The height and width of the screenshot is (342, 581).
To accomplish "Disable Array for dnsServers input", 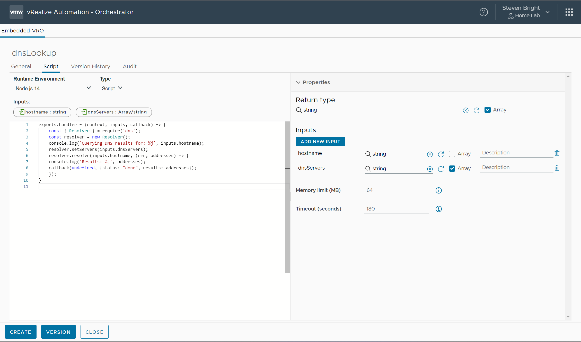I will pos(452,169).
